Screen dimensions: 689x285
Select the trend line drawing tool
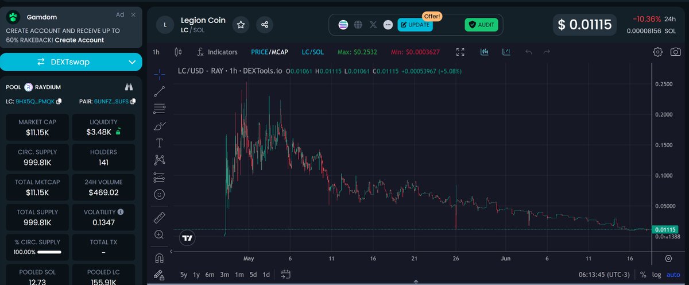click(x=160, y=91)
